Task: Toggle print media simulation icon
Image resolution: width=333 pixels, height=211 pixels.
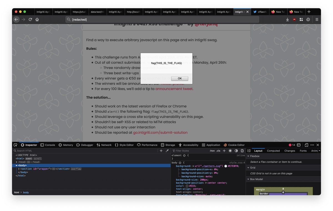Action: (242, 151)
